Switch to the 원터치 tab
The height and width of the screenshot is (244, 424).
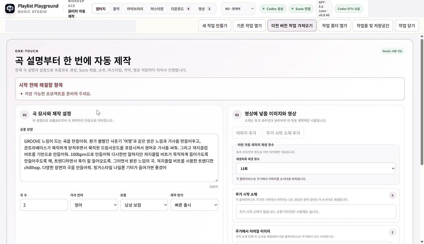click(100, 9)
